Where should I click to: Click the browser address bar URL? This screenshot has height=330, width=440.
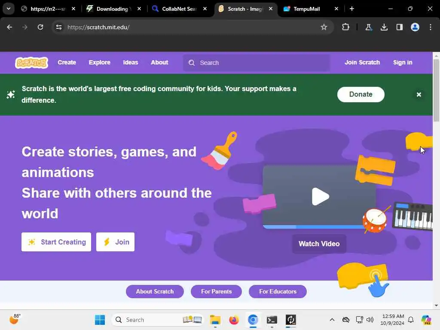(x=98, y=27)
